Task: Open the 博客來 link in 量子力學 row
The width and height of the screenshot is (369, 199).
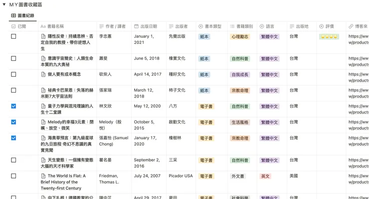Action: point(359,109)
